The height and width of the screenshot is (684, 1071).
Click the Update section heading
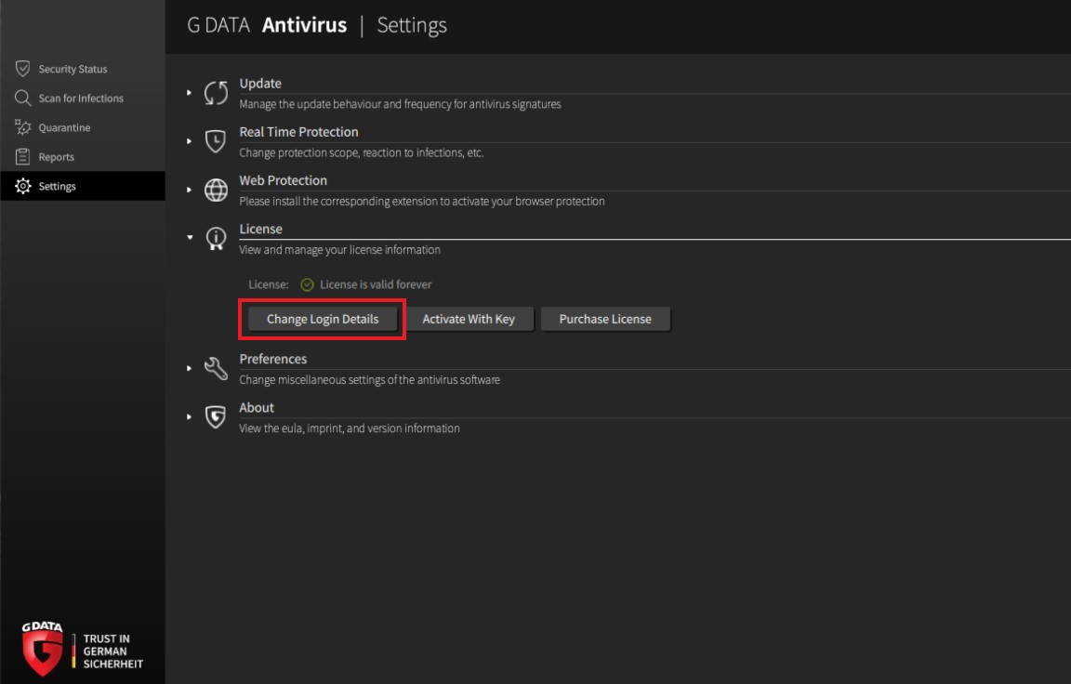[260, 84]
